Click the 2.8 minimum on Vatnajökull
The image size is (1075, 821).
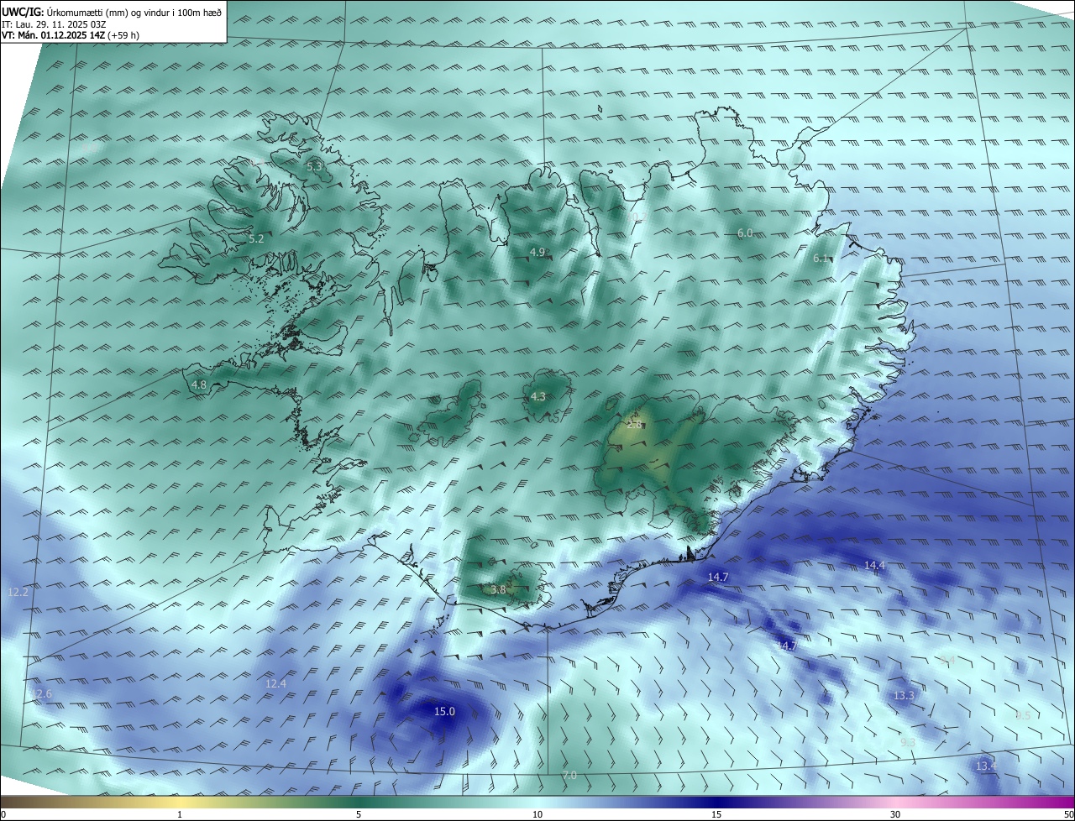634,424
